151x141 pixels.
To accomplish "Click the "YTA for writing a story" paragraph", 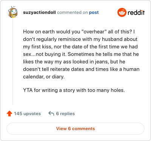I will (x=74, y=90).
